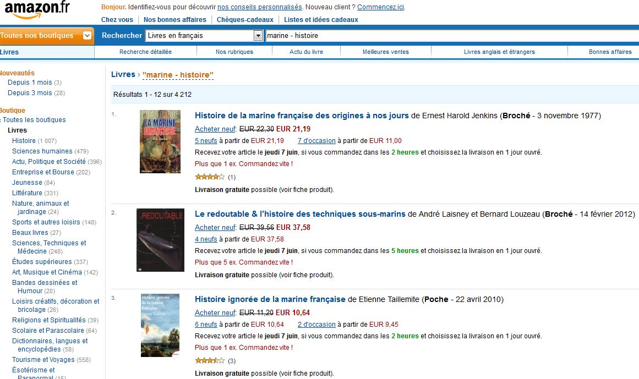The image size is (639, 379).
Task: Click the star rating with (3) reviews
Action: [210, 360]
